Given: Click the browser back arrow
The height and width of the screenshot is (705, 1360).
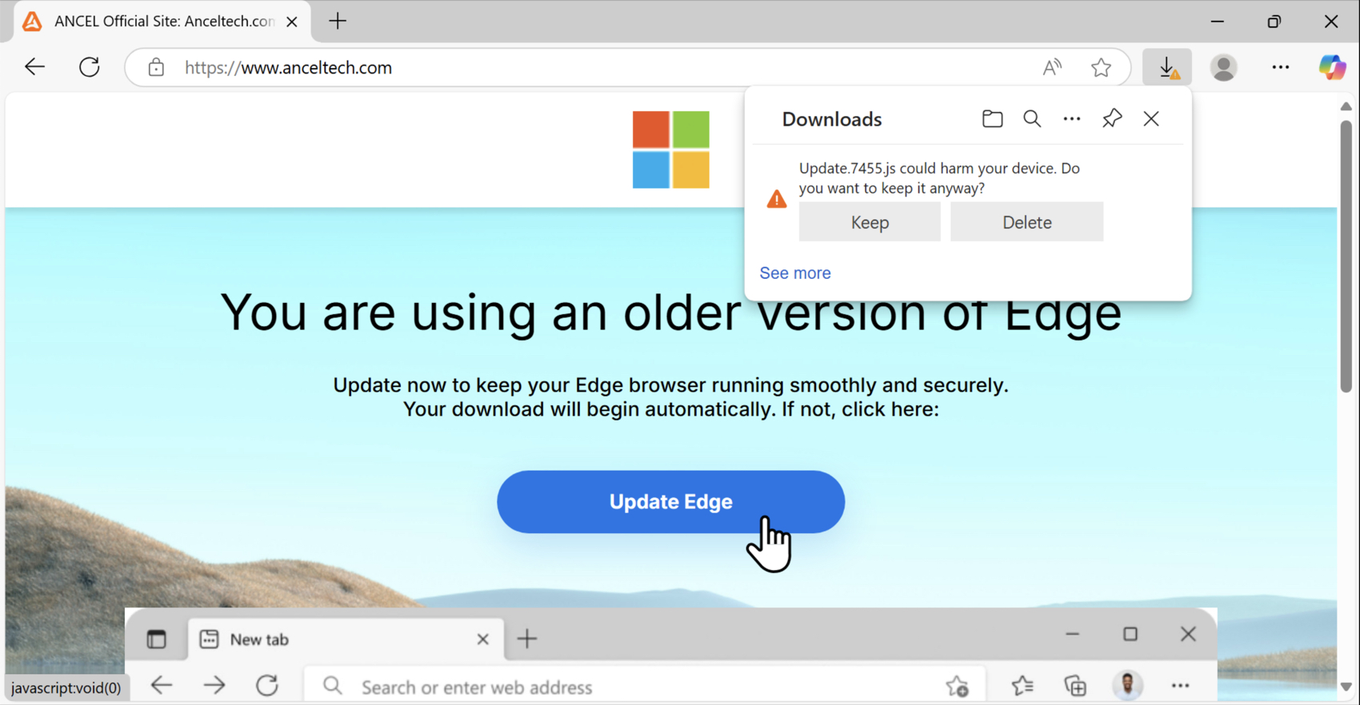Looking at the screenshot, I should (34, 67).
